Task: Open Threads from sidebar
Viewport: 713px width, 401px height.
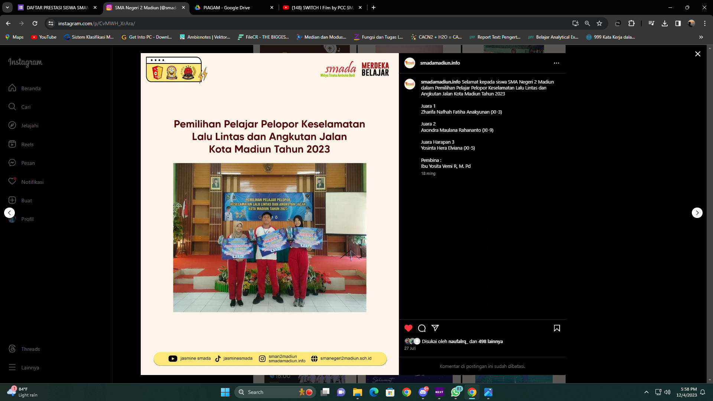Action: point(24,349)
